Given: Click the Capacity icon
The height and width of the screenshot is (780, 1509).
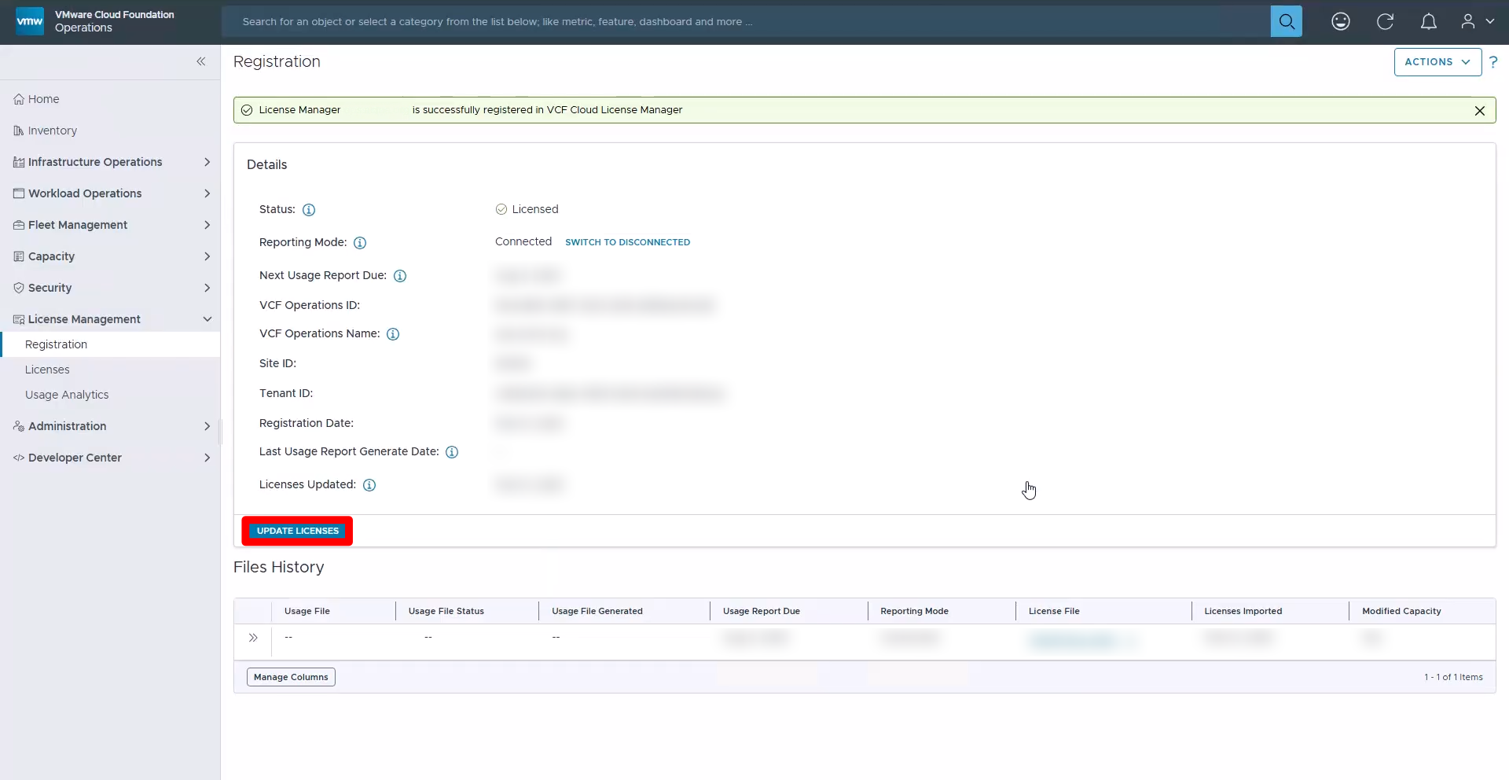Looking at the screenshot, I should point(19,256).
